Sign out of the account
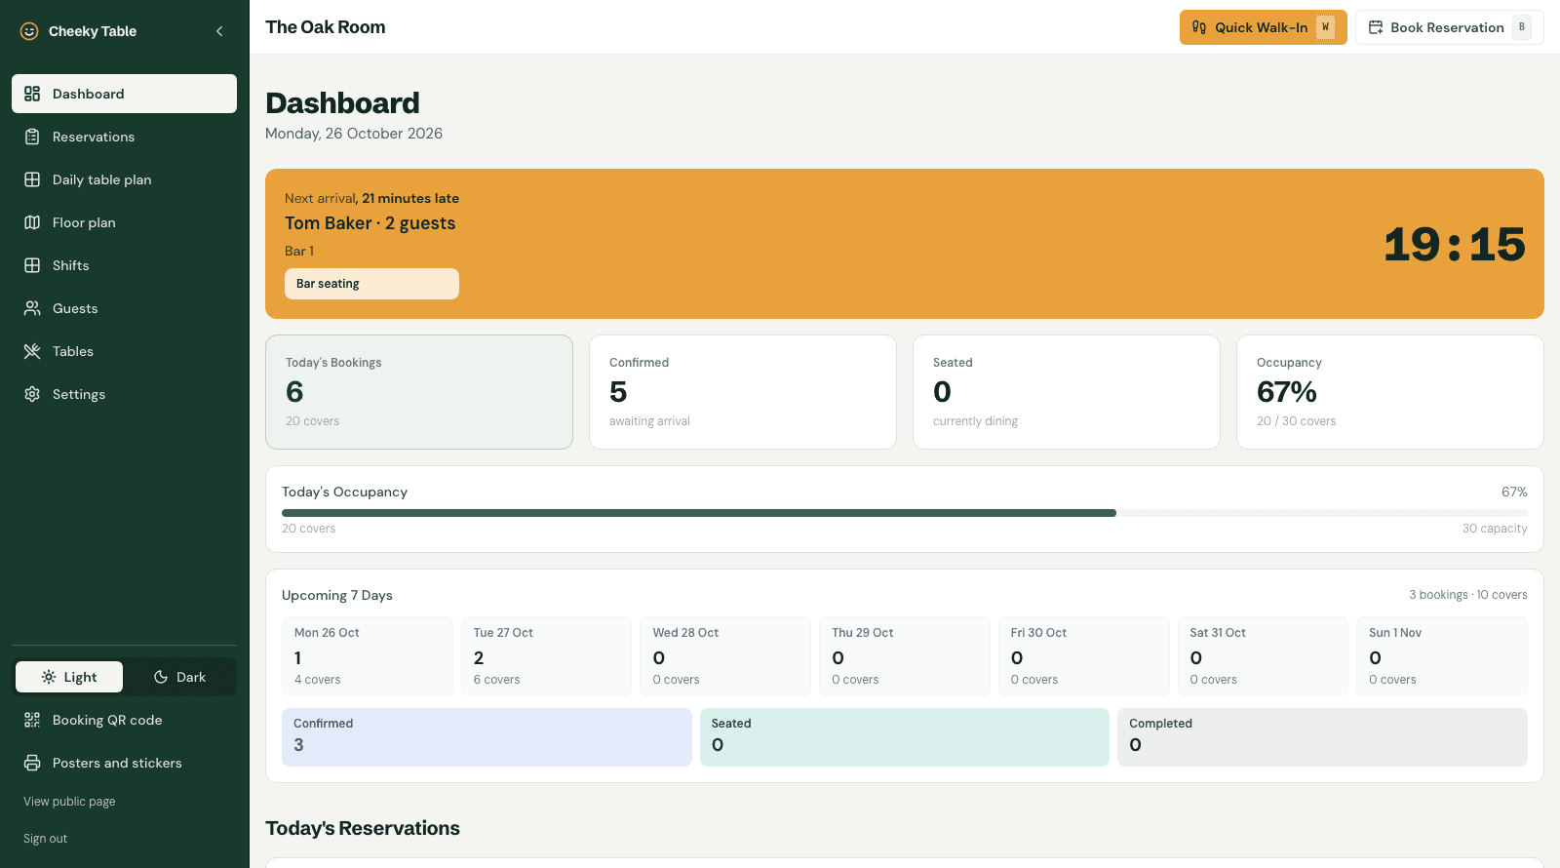 tap(45, 839)
